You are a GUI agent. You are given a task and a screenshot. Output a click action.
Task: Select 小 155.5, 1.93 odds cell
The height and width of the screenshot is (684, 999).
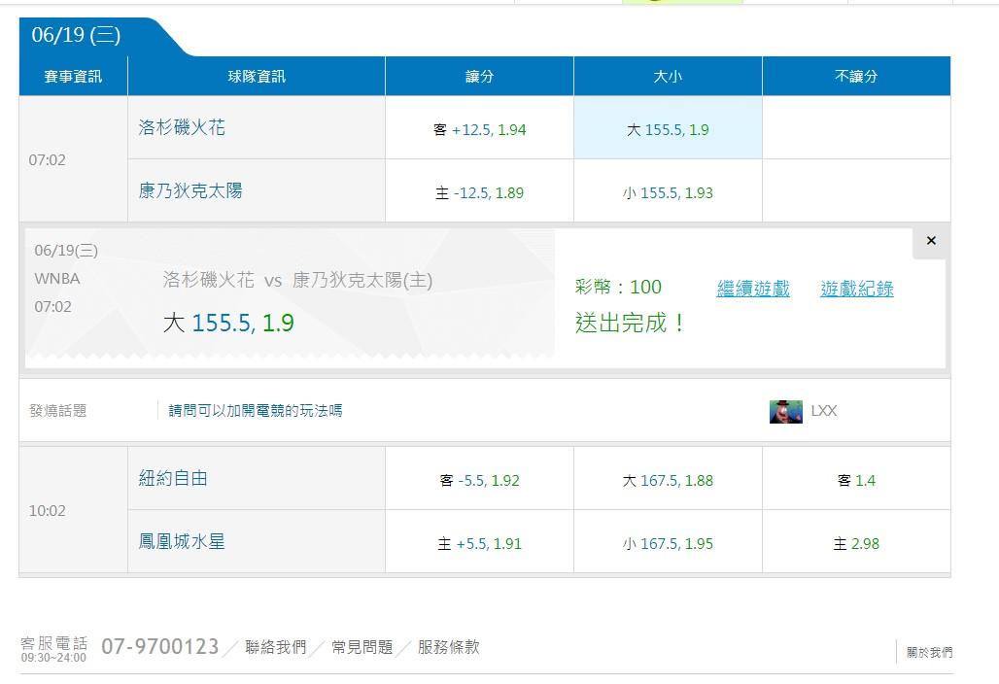coord(668,192)
